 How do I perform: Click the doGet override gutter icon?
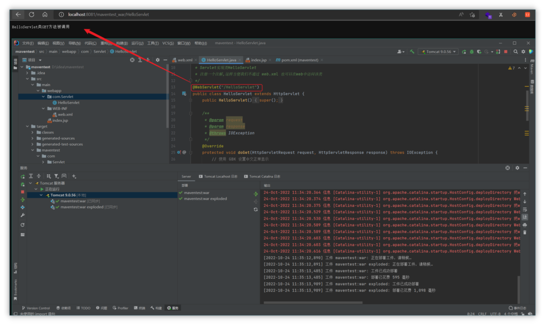coord(179,153)
